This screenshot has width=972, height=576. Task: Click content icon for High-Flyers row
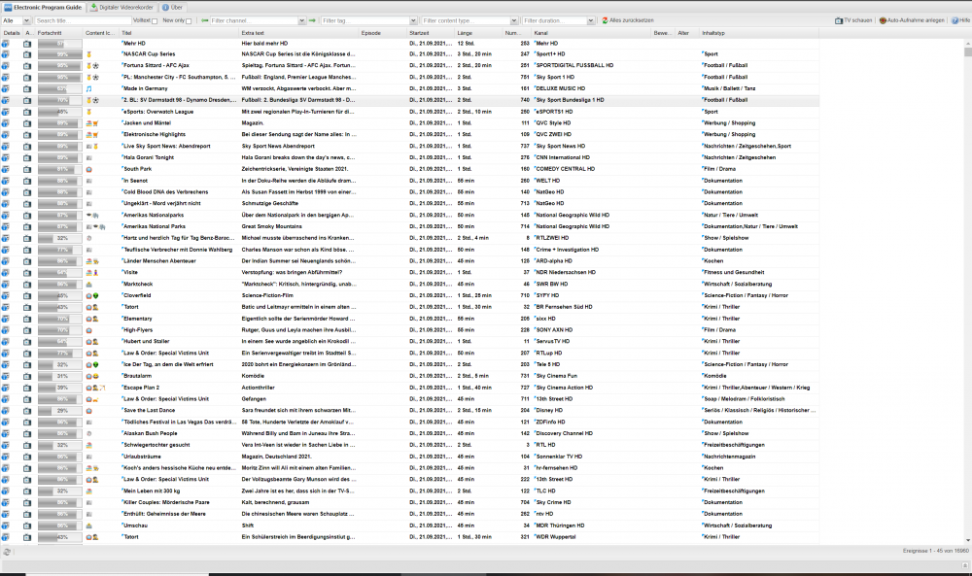pyautogui.click(x=88, y=330)
